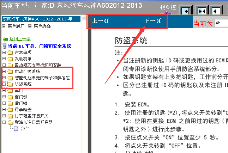Click the 行李箱盖开启开关 folder icon
Viewport: 228px width, 153px height.
click(10, 116)
